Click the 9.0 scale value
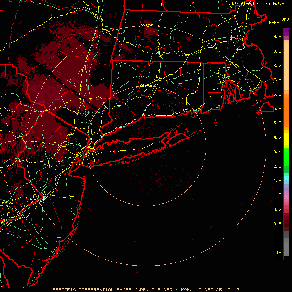 tap(277, 51)
